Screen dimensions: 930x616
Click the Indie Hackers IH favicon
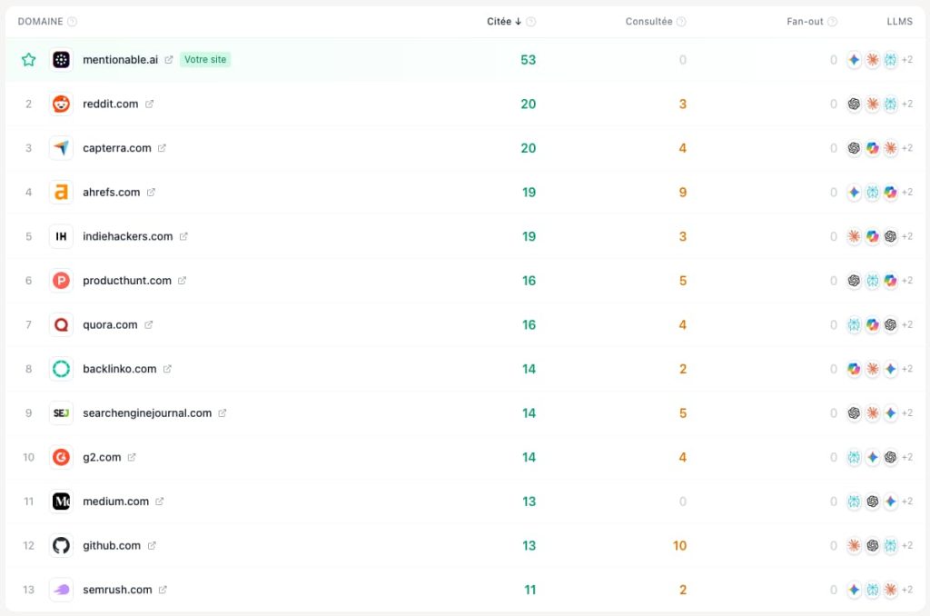(x=61, y=236)
